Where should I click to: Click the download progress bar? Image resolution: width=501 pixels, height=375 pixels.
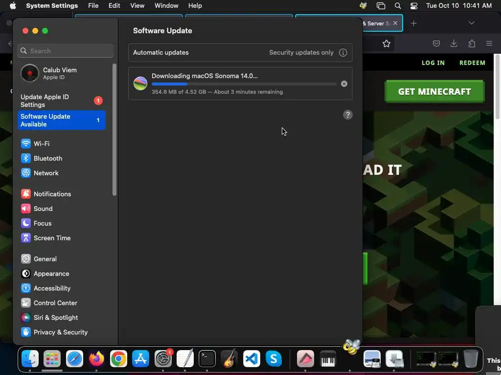(244, 84)
